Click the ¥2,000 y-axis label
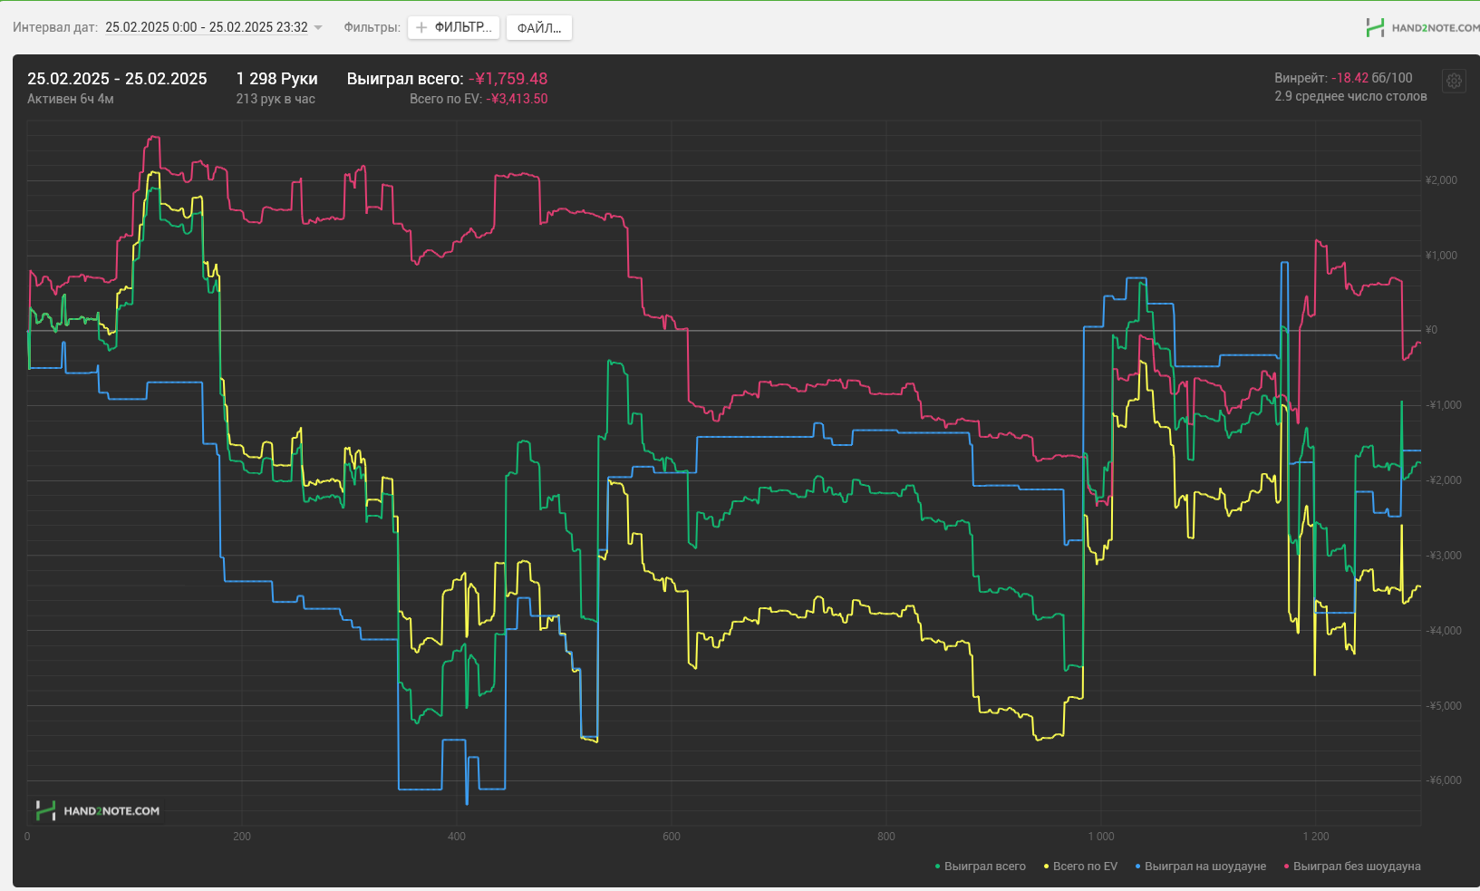The image size is (1480, 891). tap(1441, 180)
